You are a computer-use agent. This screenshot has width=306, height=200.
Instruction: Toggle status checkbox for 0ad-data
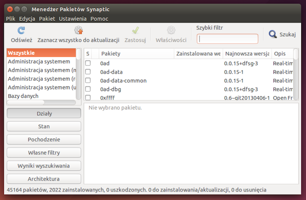pos(88,72)
